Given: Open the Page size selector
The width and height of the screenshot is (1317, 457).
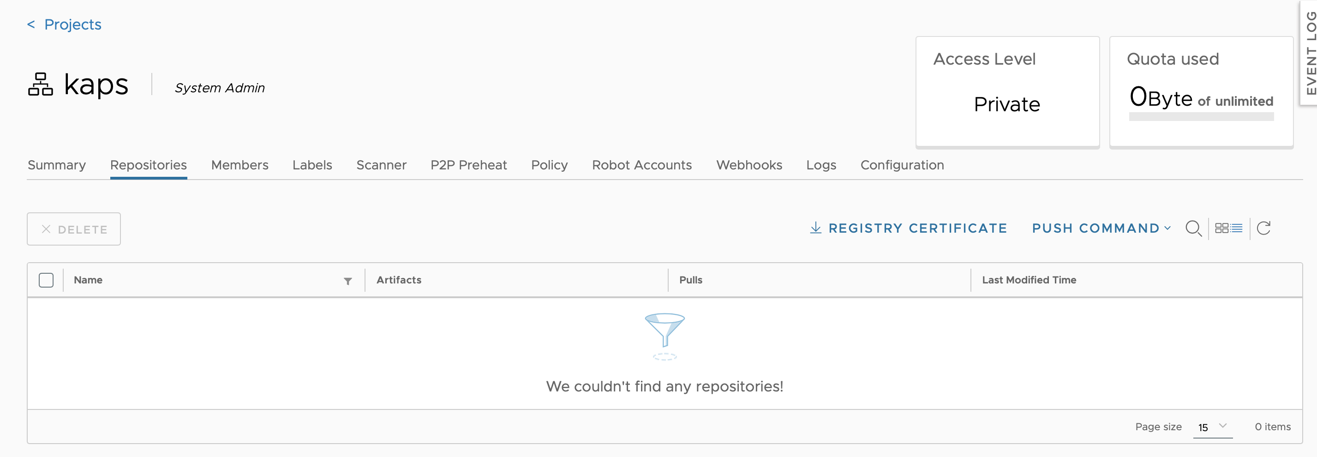Looking at the screenshot, I should pyautogui.click(x=1213, y=427).
